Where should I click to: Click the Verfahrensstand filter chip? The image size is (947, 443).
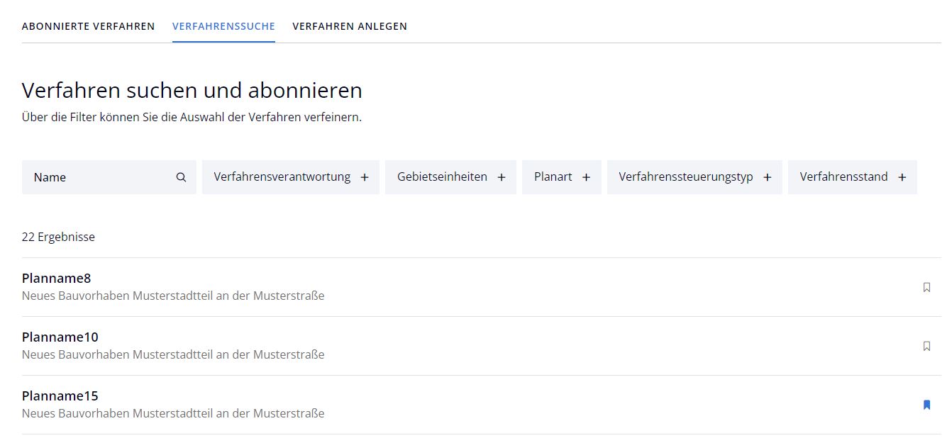[x=852, y=176]
